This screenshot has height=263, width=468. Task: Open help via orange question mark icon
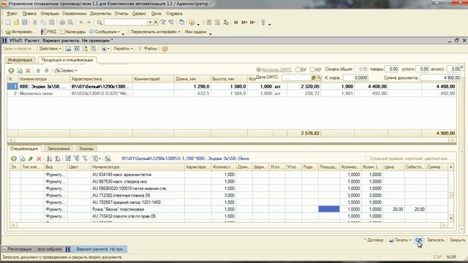[x=165, y=49]
